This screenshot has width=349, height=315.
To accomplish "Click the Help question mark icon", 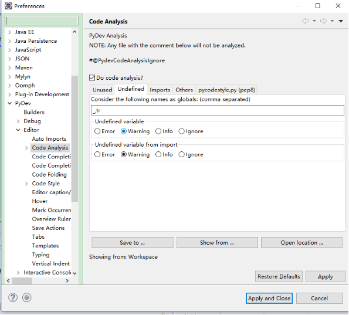I will (x=13, y=297).
